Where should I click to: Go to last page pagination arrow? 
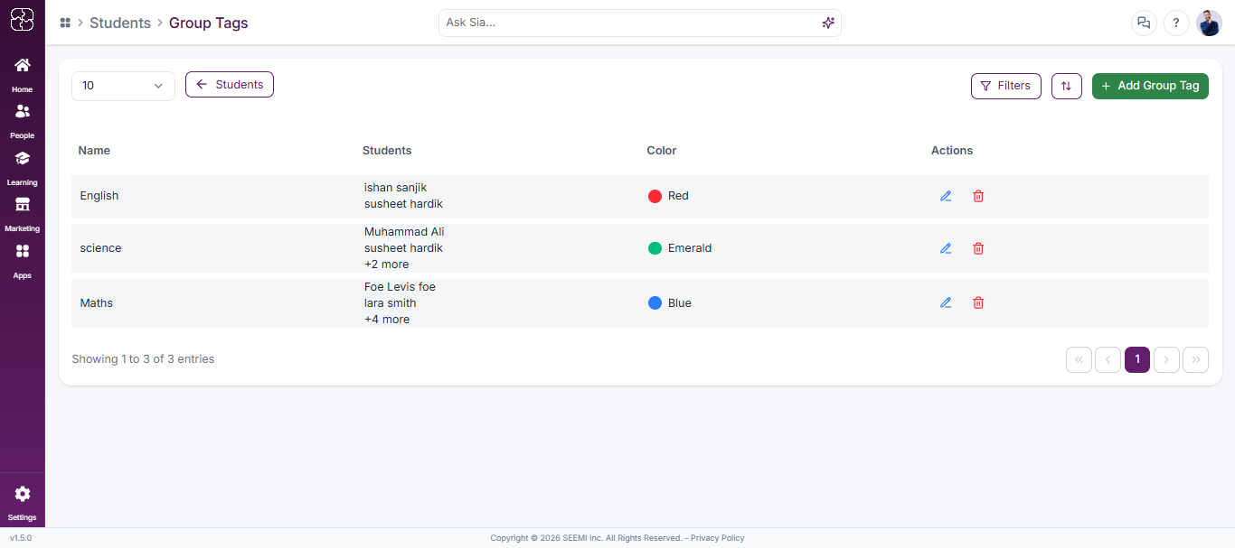point(1195,359)
